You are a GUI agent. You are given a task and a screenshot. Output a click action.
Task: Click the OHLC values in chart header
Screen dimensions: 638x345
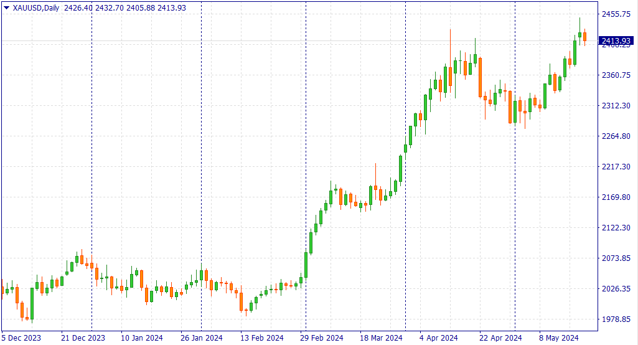(124, 7)
